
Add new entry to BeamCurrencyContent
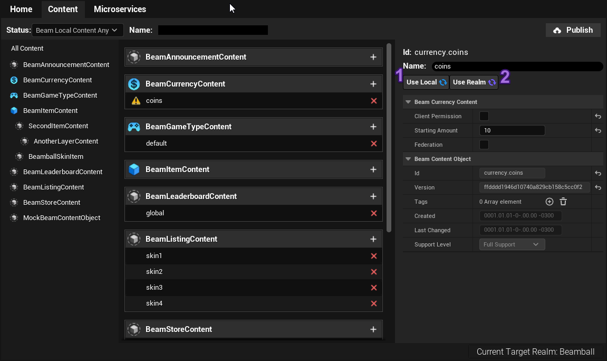click(x=373, y=84)
